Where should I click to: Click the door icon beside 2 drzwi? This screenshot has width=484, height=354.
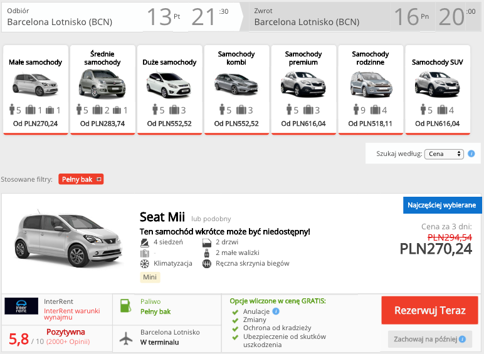[x=207, y=242]
